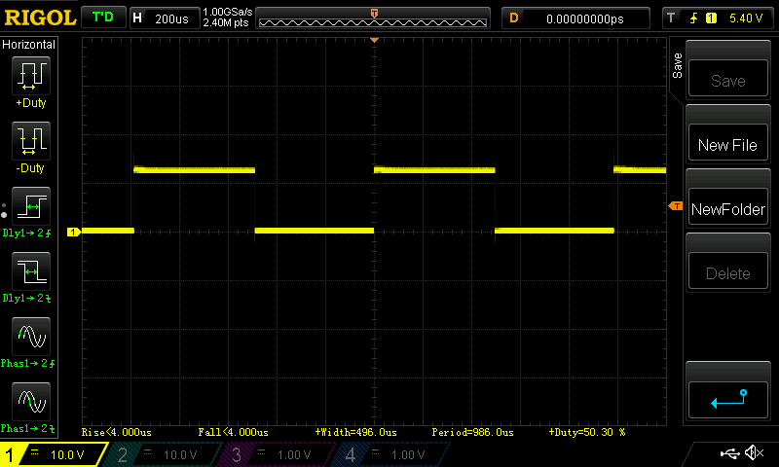
Task: Click the Fall<4.000us measurement
Action: pyautogui.click(x=233, y=432)
